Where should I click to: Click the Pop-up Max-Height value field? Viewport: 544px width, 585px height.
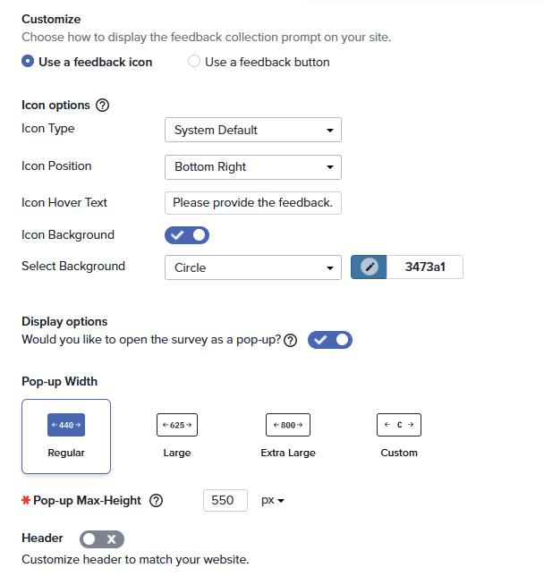(225, 501)
